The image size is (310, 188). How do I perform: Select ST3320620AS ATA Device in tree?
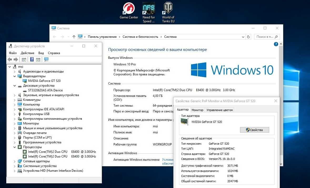[x=45, y=90]
